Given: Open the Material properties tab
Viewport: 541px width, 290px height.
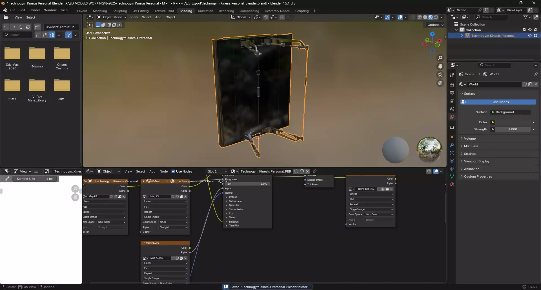Looking at the screenshot, I should [452, 184].
